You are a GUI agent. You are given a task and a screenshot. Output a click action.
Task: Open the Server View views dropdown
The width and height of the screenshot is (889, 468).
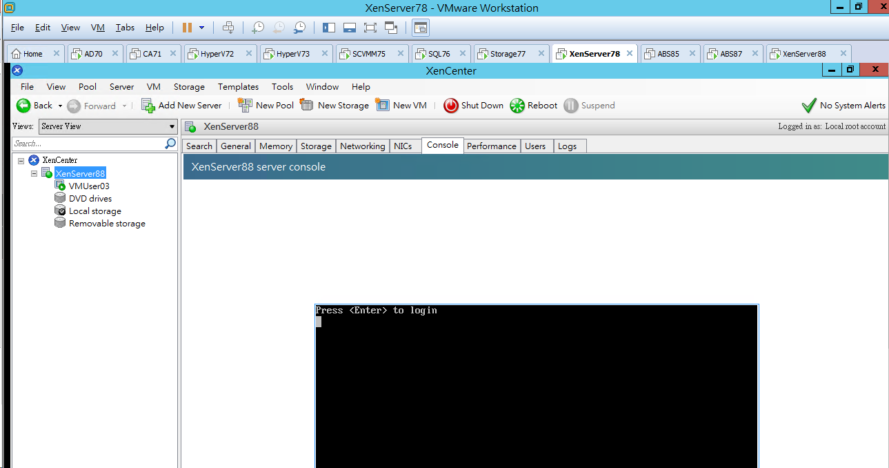(x=108, y=126)
